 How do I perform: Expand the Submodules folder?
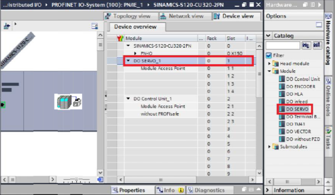(269, 147)
